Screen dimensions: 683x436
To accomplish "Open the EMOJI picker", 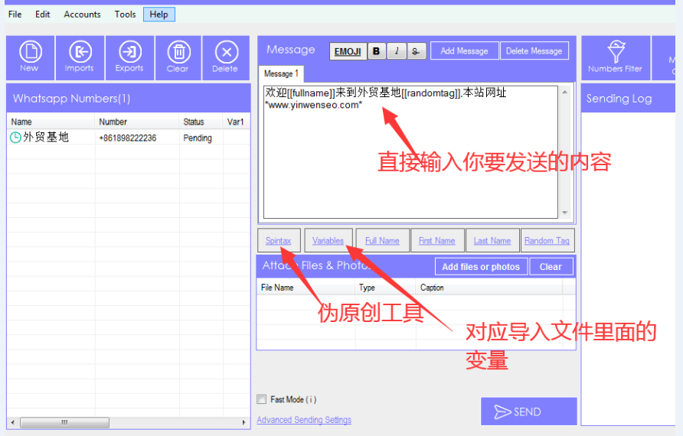I will point(348,51).
